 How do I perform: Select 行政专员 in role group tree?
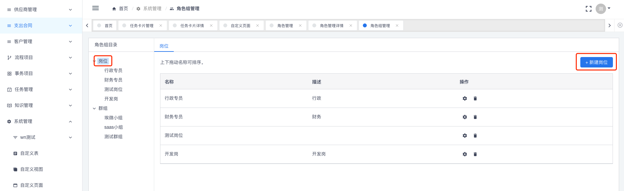113,70
